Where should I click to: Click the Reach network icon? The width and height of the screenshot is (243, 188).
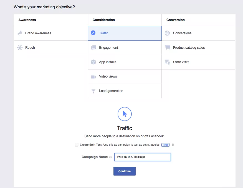[x=20, y=48]
